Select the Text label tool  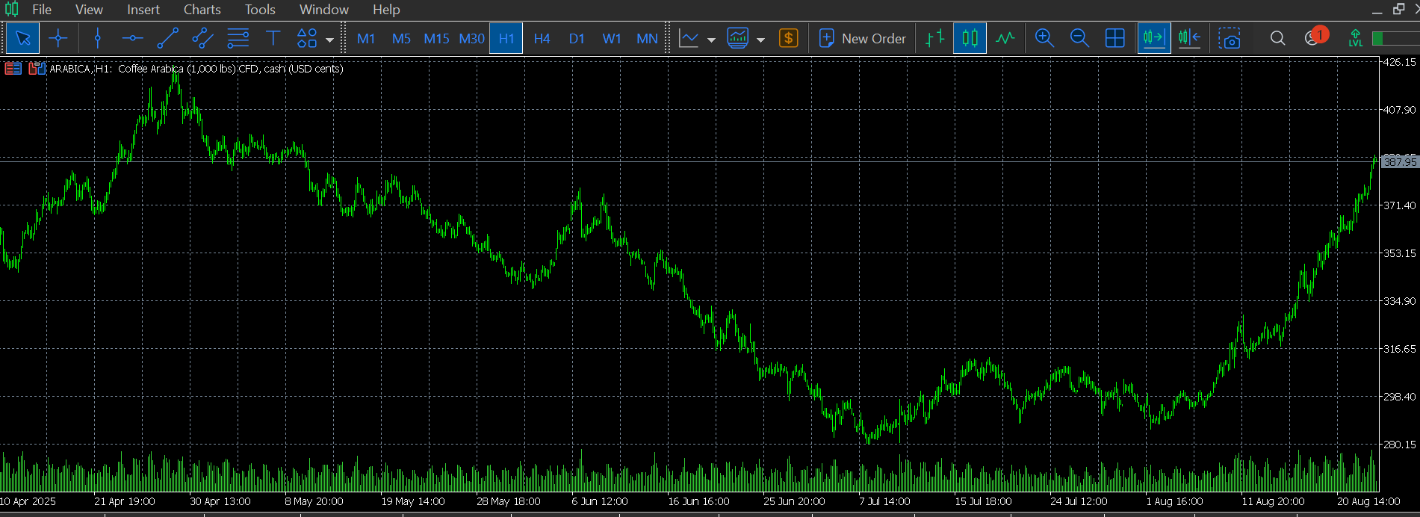(273, 38)
